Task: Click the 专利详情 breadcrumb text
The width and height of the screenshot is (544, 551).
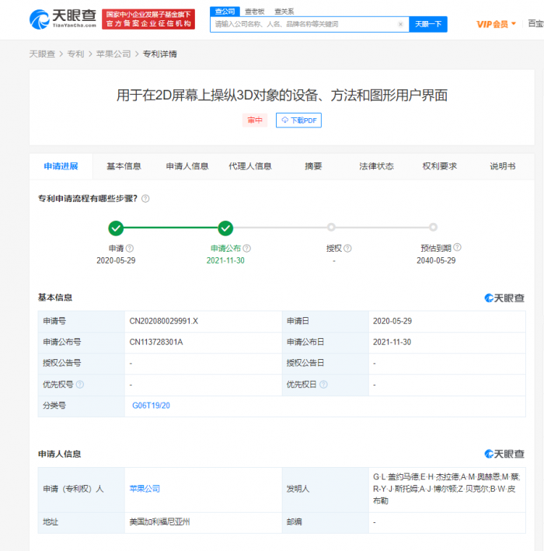Action: (160, 54)
